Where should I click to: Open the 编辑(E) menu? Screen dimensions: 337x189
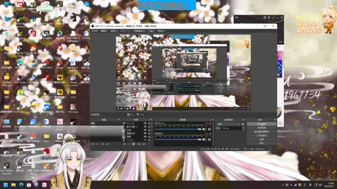click(104, 31)
